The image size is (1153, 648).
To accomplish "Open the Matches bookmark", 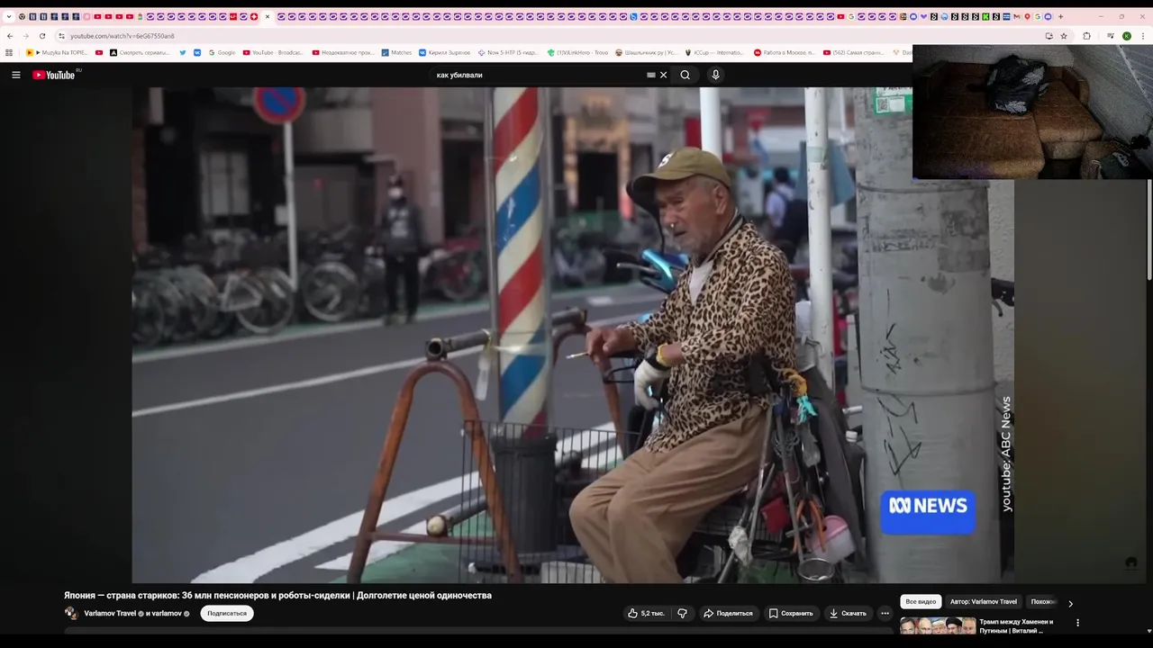I will (397, 52).
